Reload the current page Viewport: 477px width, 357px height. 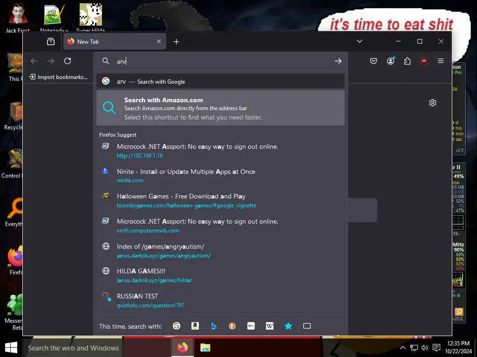coord(68,61)
